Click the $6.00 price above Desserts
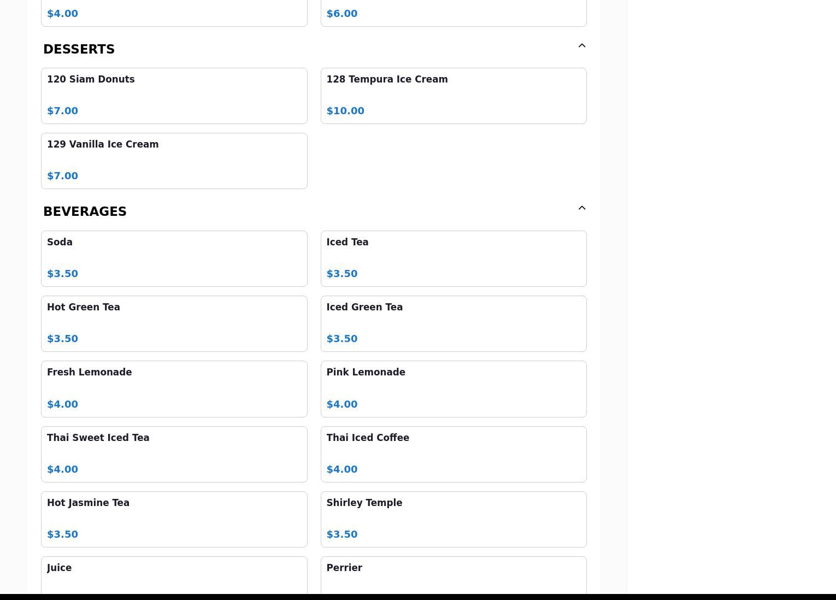This screenshot has width=836, height=600. 342,14
